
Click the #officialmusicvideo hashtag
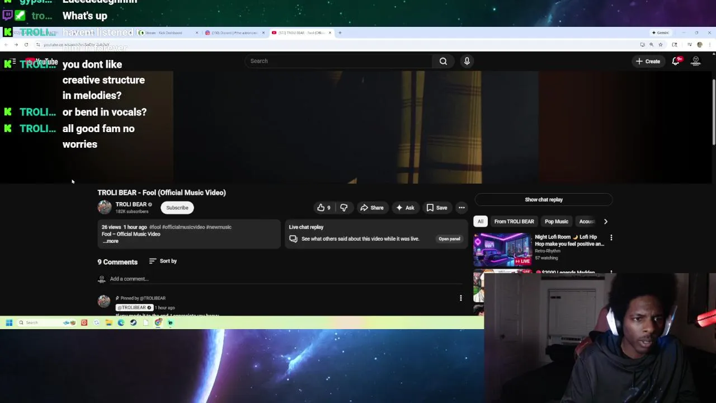[183, 227]
